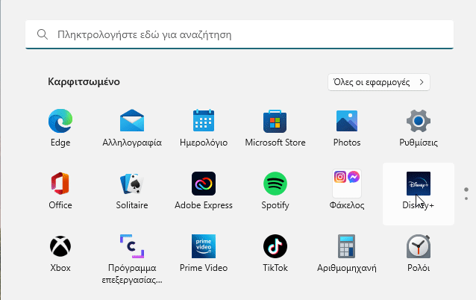Select the current pinned page dot
476x300 pixels.
coord(466,190)
